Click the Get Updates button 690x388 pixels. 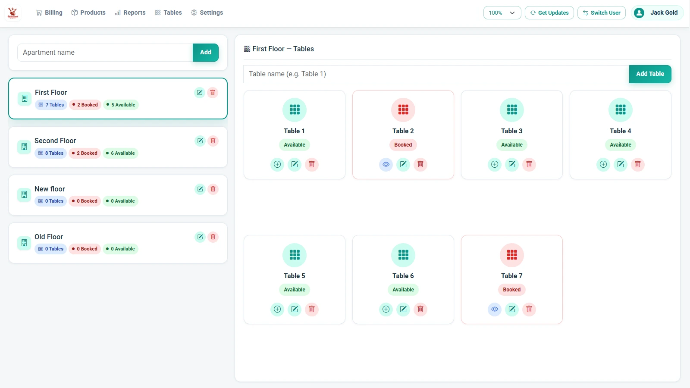coord(549,13)
